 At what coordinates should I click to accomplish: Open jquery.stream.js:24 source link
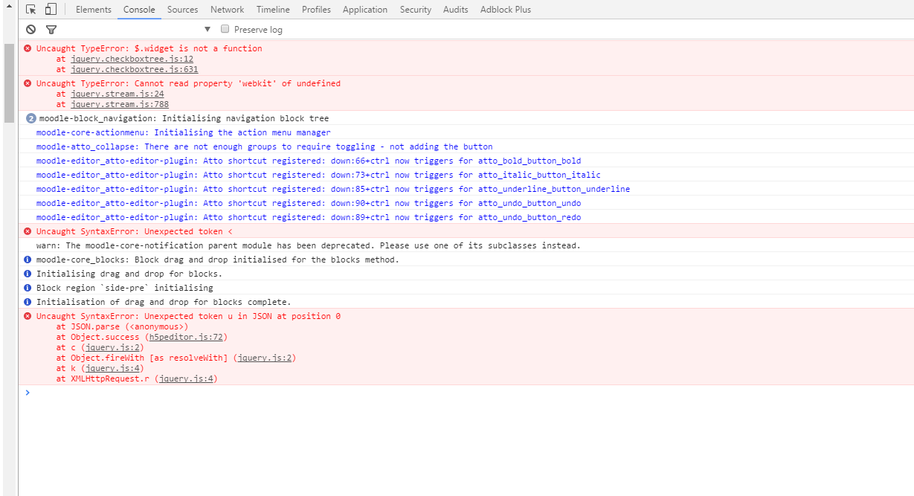pyautogui.click(x=118, y=94)
